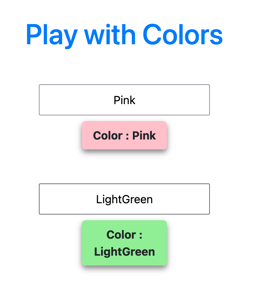Click the border of the Pink input box

point(124,85)
